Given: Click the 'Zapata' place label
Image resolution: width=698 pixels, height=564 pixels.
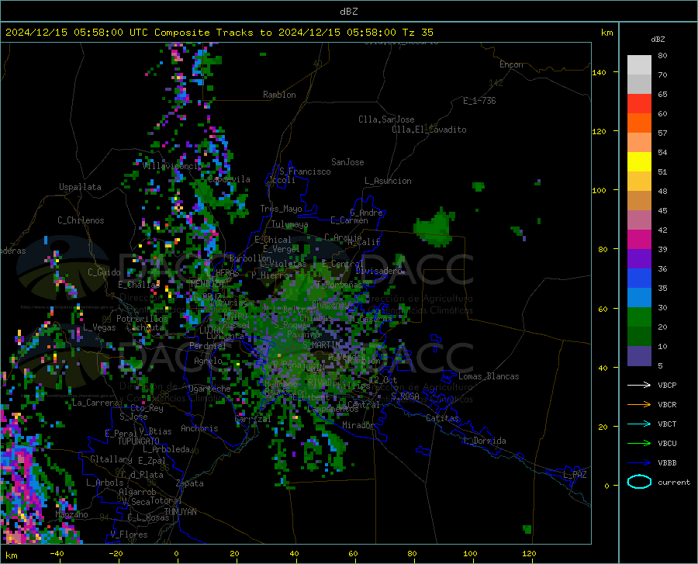Looking at the screenshot, I should [x=190, y=483].
